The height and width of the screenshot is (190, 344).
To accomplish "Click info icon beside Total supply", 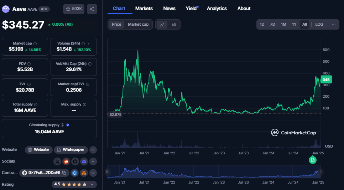I will tap(36, 104).
